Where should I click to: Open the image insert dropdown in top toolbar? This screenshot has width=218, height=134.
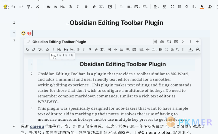[145, 7]
